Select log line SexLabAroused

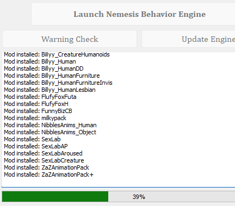click(43, 153)
